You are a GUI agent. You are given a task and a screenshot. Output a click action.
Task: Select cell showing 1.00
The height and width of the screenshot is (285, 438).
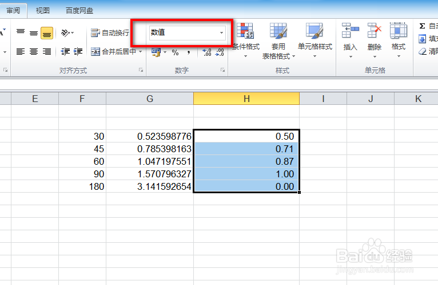(x=246, y=174)
